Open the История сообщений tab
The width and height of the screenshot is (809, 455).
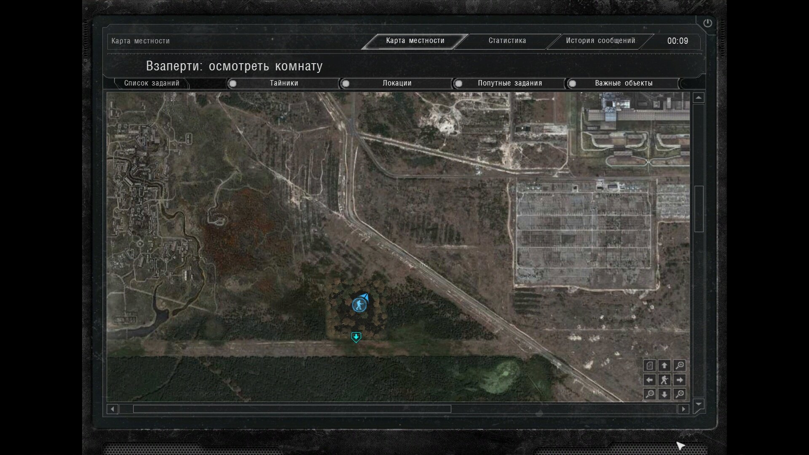pos(600,41)
